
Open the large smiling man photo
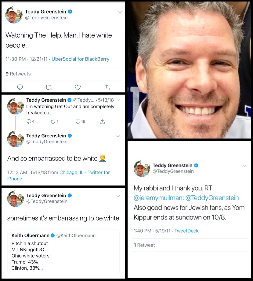[x=189, y=70]
